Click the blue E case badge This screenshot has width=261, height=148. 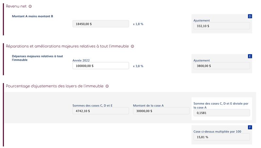250,56
